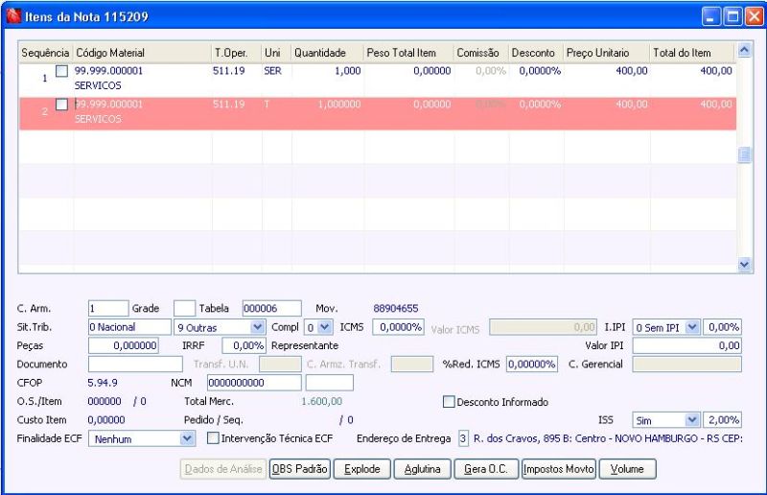767x495 pixels.
Task: Click the Sit.Trib. field '0 Nacional'
Action: pyautogui.click(x=129, y=327)
